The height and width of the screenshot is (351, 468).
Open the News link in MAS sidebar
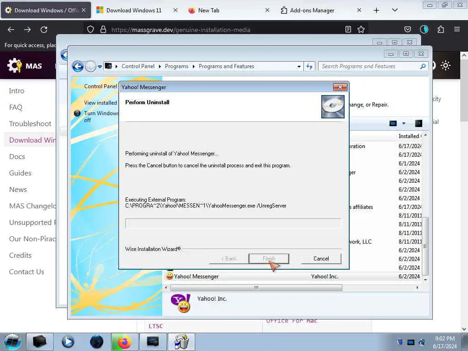click(18, 190)
